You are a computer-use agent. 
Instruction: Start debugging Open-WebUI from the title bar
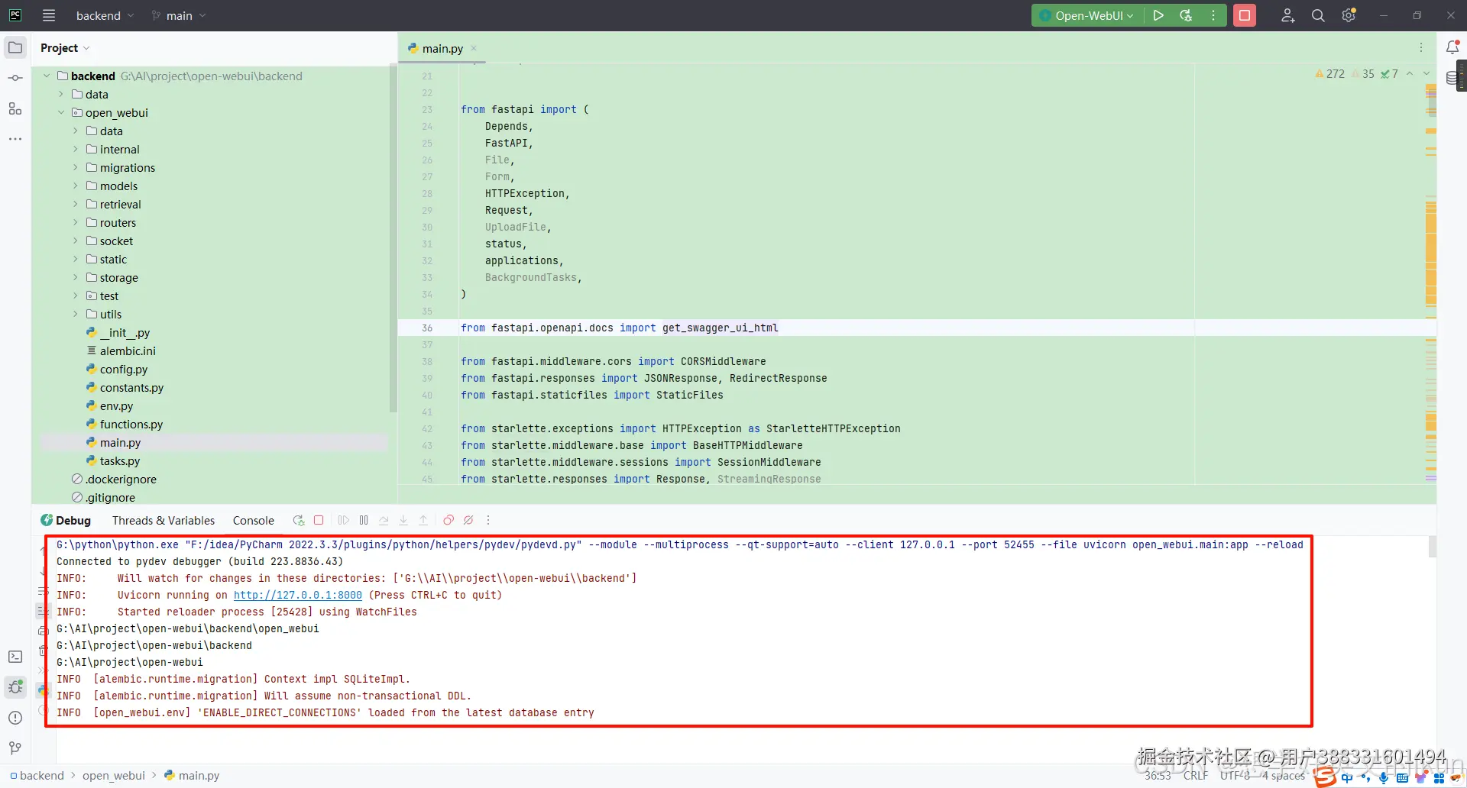point(1186,15)
